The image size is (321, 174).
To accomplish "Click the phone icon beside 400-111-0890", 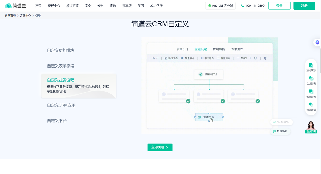I will (x=242, y=6).
